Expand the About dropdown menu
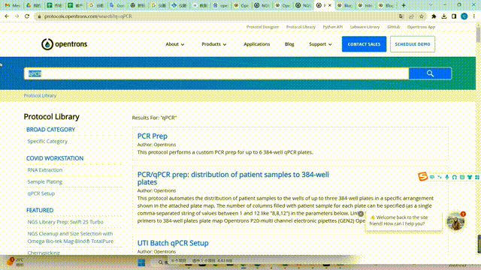481x270 pixels. coord(175,44)
